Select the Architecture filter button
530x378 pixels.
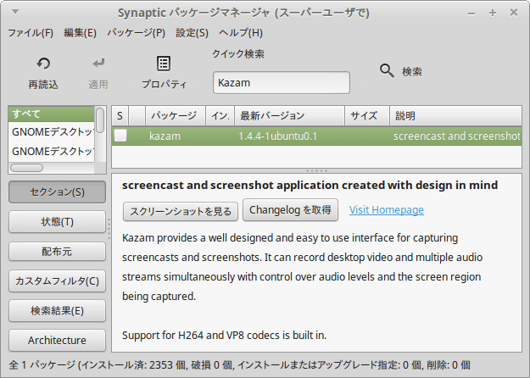[x=57, y=340]
